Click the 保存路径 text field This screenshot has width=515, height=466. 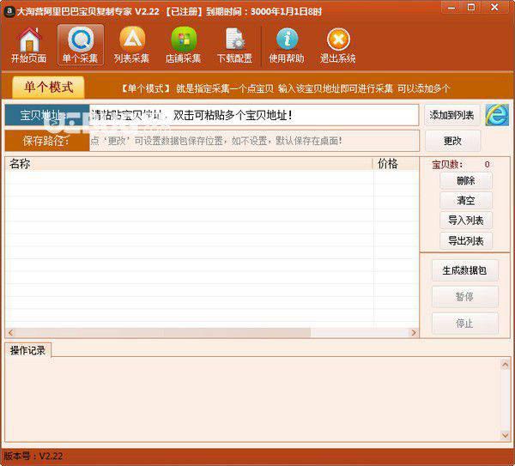pos(254,141)
